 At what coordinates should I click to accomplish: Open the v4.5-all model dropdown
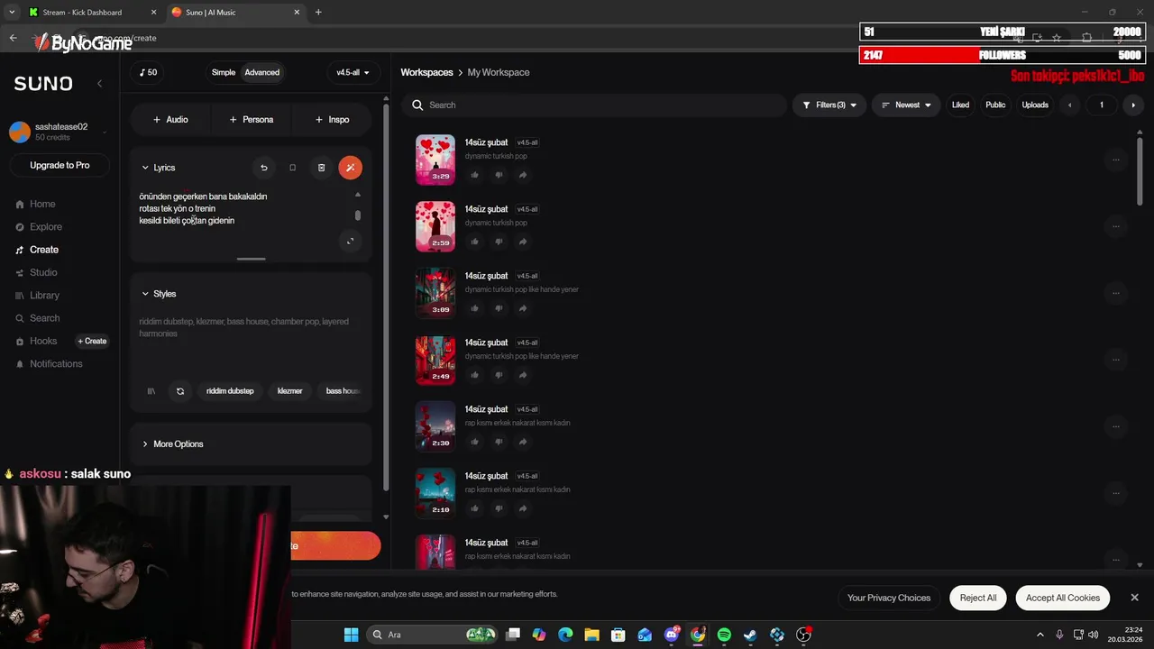point(353,72)
